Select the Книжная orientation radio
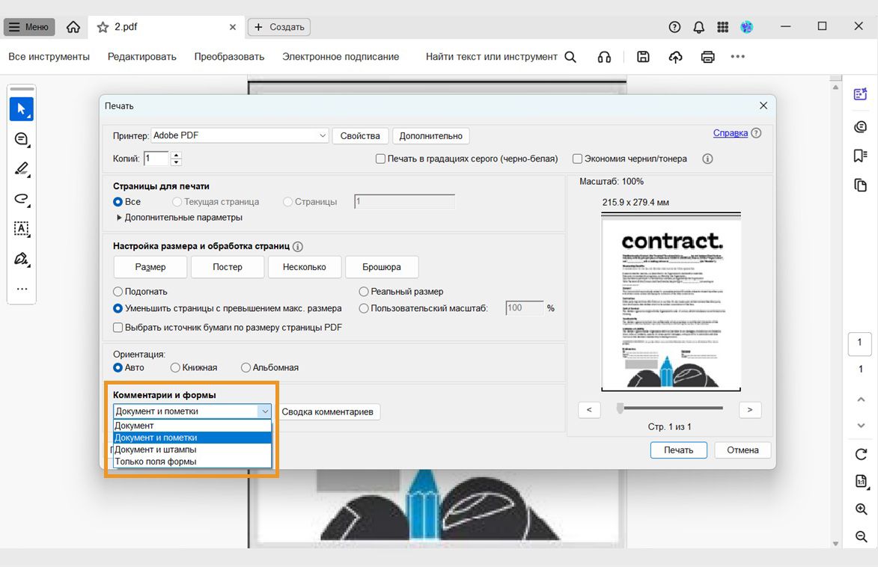The height and width of the screenshot is (567, 878). [x=175, y=368]
